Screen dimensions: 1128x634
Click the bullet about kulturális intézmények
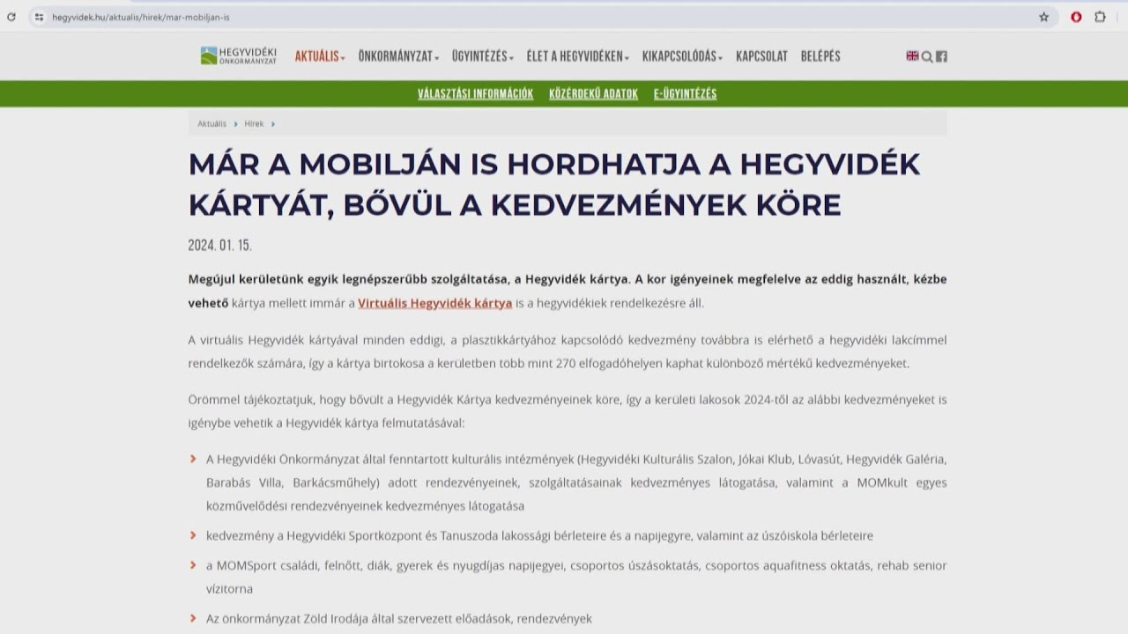576,483
